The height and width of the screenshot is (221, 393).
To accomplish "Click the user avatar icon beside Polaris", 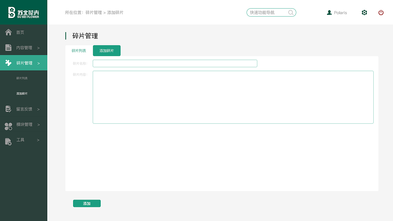I will click(x=329, y=13).
